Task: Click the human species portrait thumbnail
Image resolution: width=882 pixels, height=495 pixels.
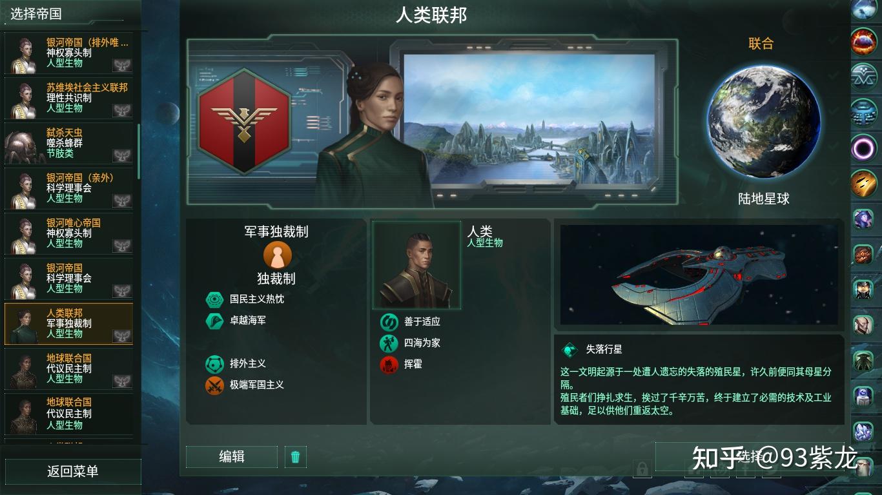Action: click(x=417, y=265)
